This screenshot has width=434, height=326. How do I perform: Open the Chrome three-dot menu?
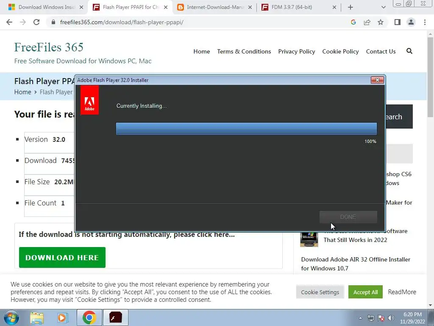point(425,22)
